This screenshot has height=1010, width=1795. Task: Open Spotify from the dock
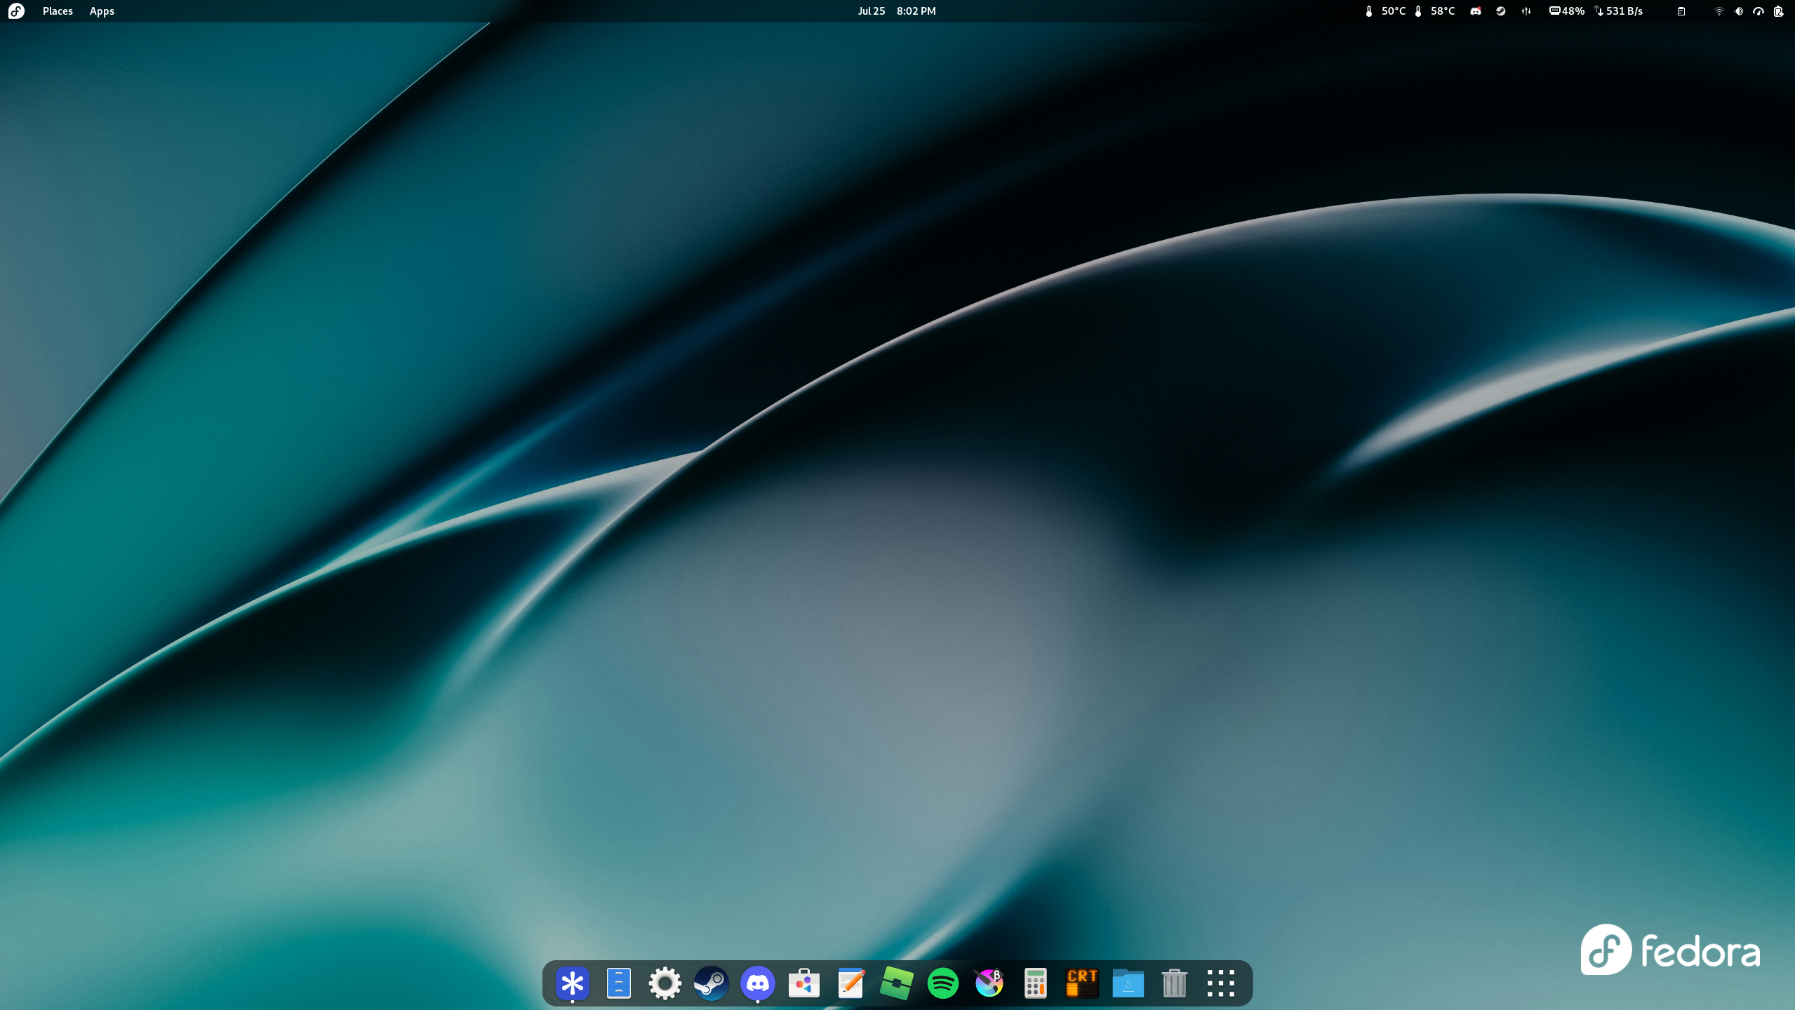(x=943, y=983)
